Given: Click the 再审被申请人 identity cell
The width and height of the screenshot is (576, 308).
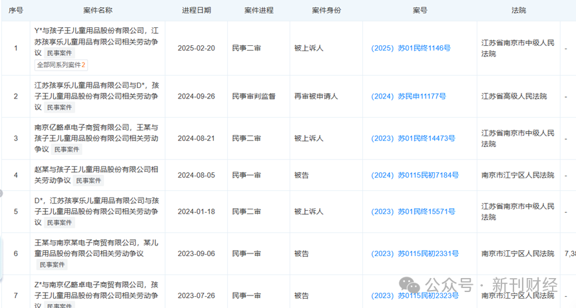Looking at the screenshot, I should (316, 96).
